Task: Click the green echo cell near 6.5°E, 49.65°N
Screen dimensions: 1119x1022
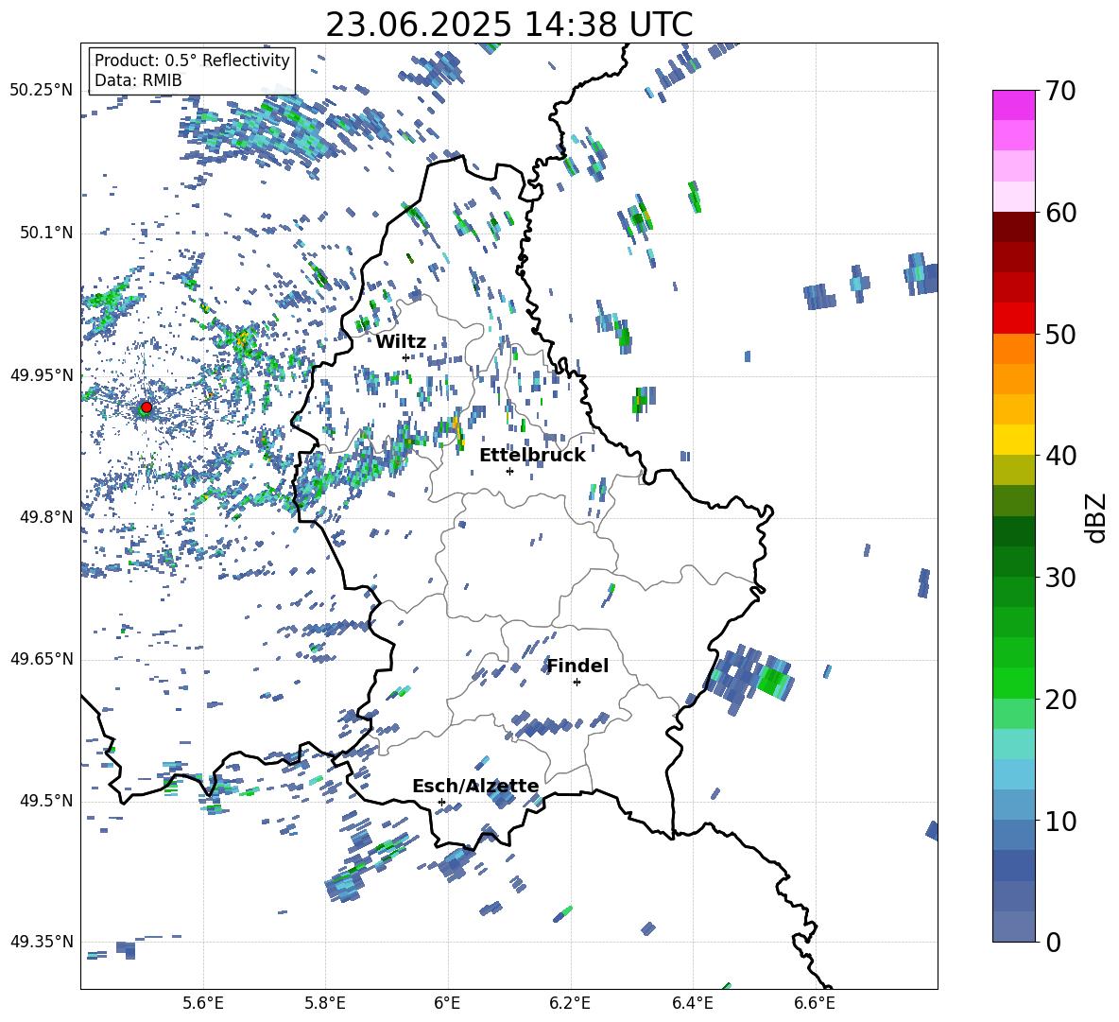Action: [x=773, y=680]
